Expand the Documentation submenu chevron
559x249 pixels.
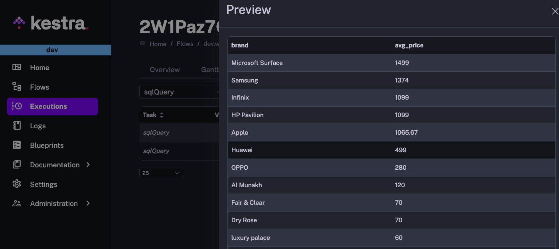tap(88, 165)
